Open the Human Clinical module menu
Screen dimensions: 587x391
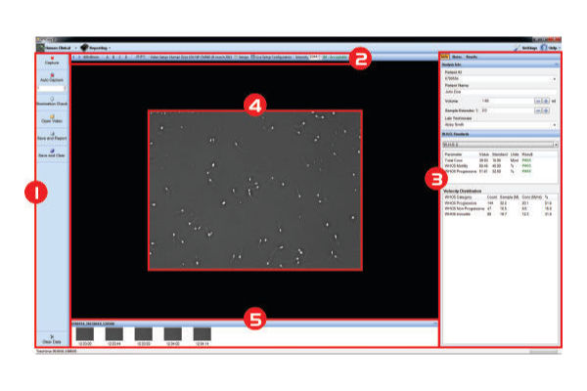57,48
